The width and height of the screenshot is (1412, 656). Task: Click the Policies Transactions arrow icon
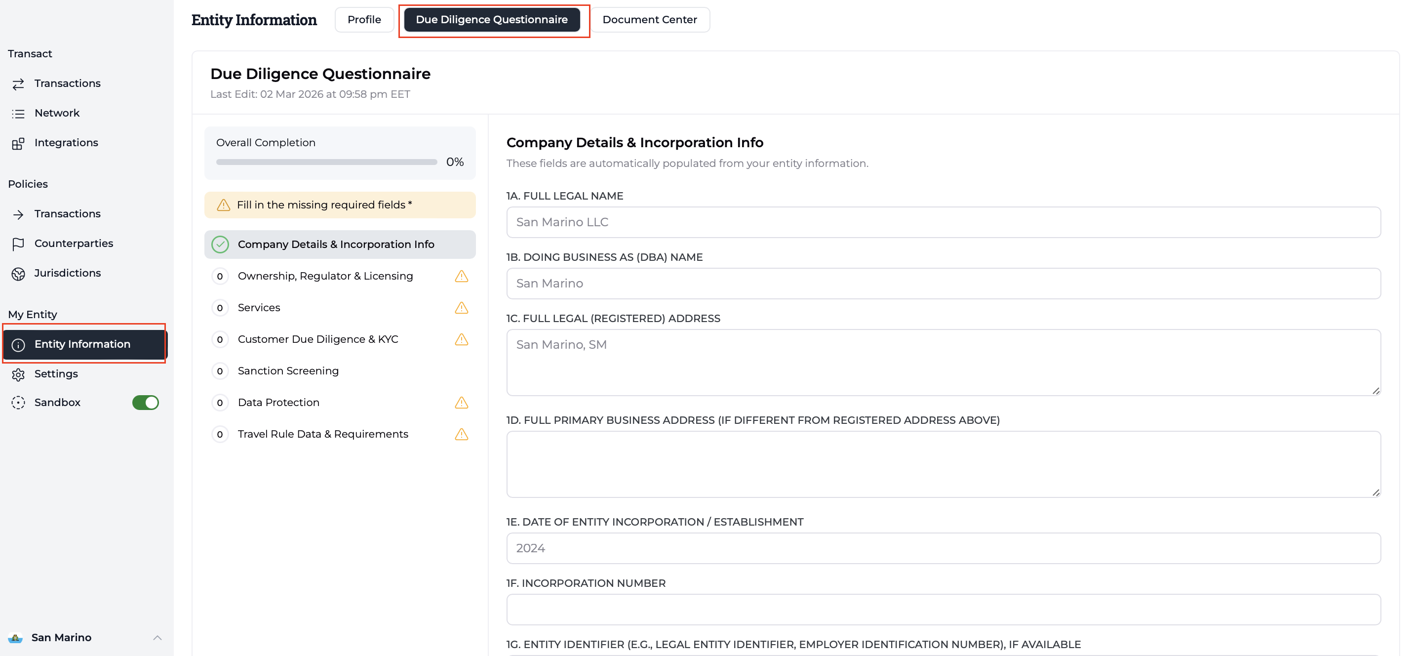(x=18, y=214)
